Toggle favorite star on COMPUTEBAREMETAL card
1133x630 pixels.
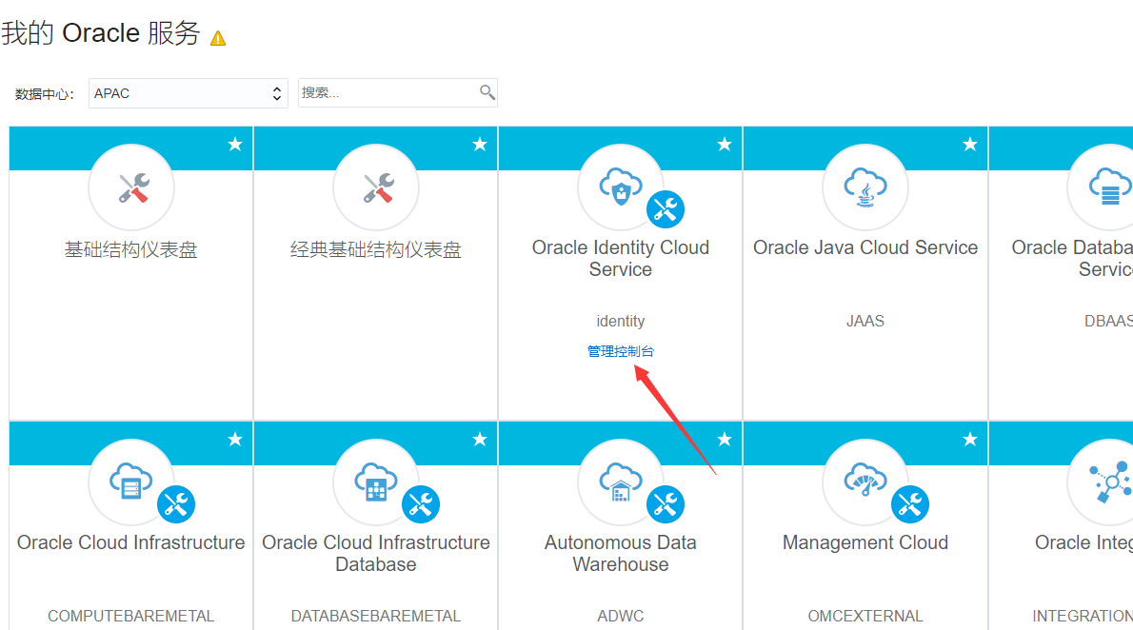(235, 440)
